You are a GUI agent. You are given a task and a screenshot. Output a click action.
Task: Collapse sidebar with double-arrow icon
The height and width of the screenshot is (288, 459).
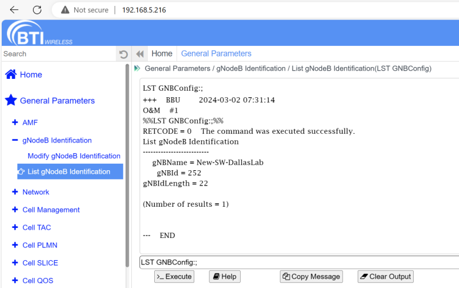coord(139,54)
